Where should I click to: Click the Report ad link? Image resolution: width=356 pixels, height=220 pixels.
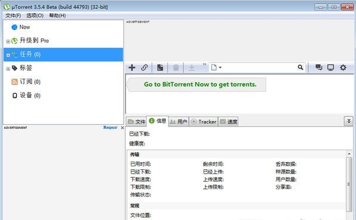coord(110,128)
